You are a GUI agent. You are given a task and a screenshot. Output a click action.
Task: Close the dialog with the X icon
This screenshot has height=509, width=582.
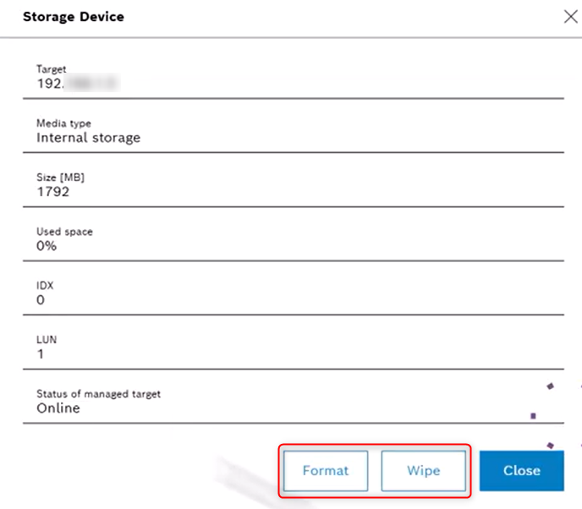point(571,16)
